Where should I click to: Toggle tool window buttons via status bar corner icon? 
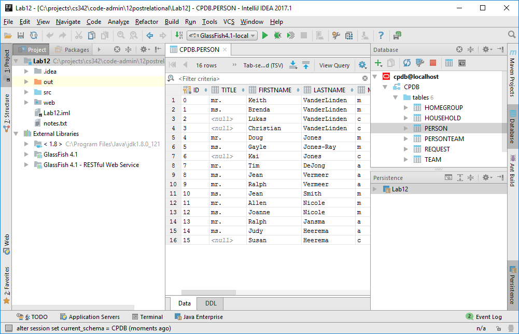click(9, 328)
